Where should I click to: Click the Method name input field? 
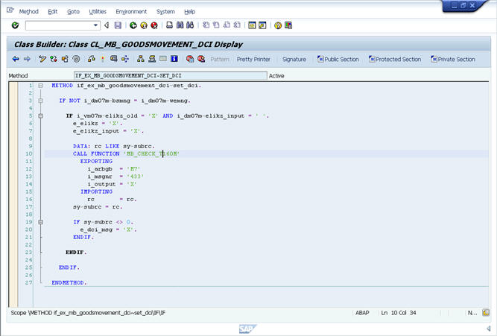coord(169,75)
